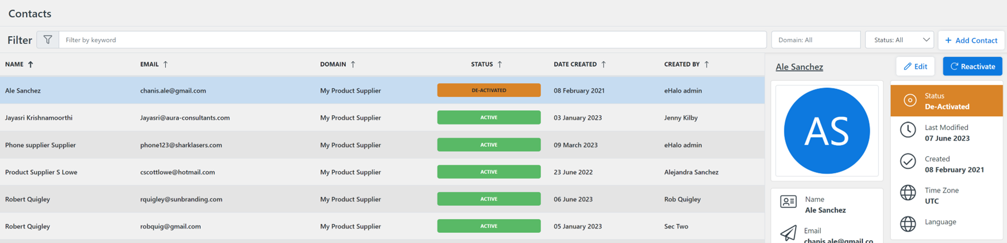Click email chanis.ale@gmail.com in table

coord(173,91)
